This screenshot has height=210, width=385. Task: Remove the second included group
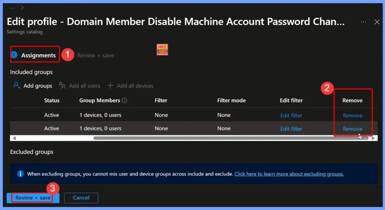352,129
